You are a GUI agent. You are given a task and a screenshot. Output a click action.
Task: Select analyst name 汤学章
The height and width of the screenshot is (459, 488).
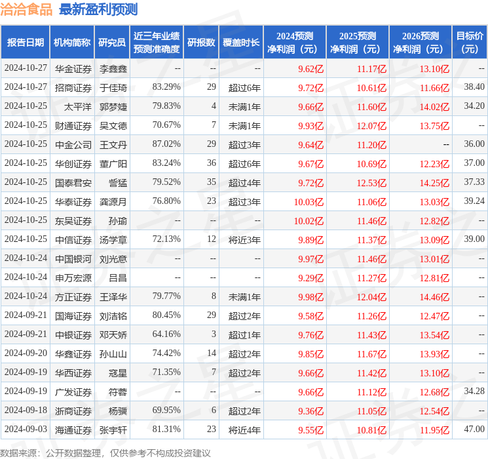click(113, 240)
